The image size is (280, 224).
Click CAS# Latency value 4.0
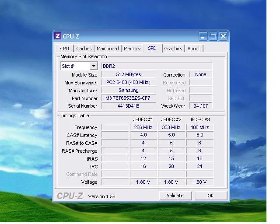click(x=143, y=135)
